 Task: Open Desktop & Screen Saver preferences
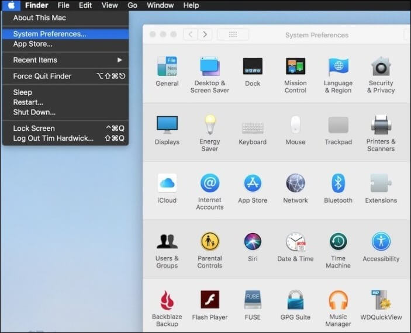(210, 75)
